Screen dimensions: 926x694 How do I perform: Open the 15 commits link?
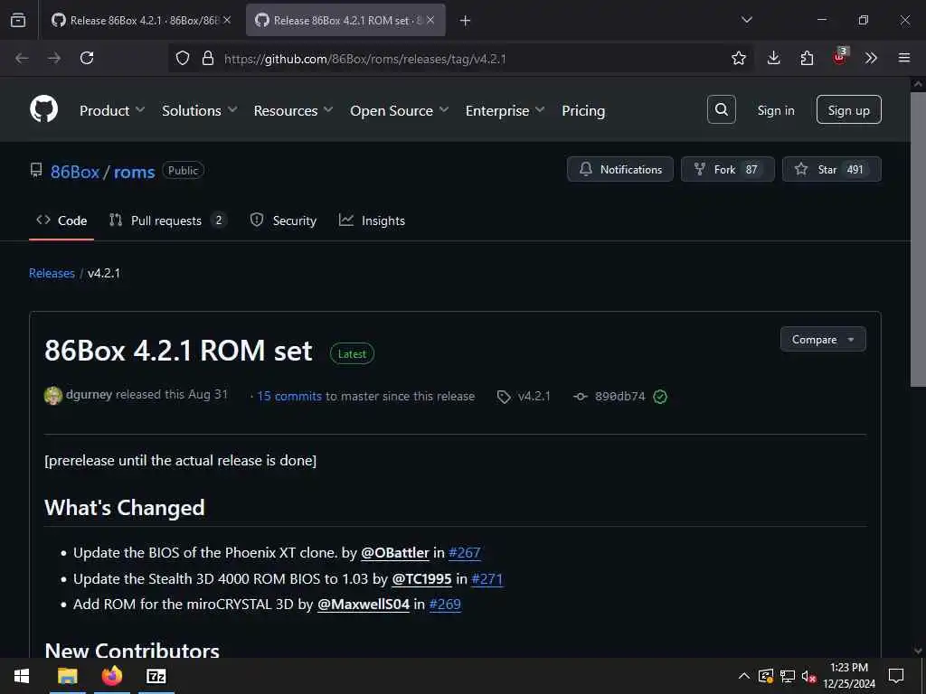(289, 396)
